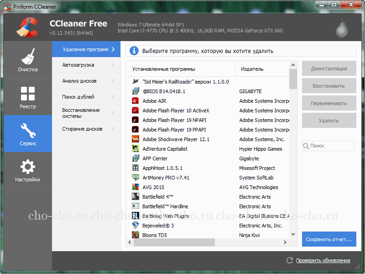Click the Piriform pear logo
Image resolution: width=365 pixels, height=274 pixels.
click(x=341, y=28)
